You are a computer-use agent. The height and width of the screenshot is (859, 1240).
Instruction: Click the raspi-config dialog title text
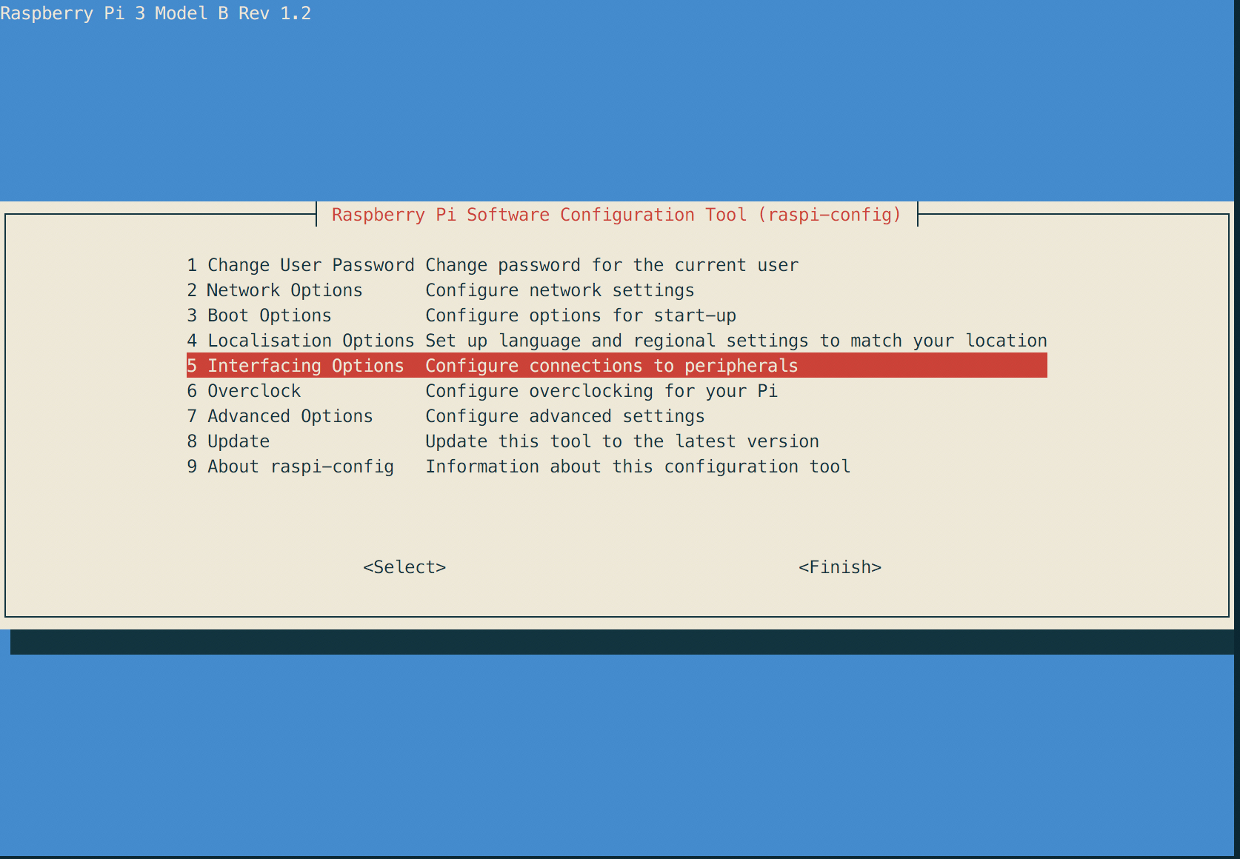tap(616, 215)
